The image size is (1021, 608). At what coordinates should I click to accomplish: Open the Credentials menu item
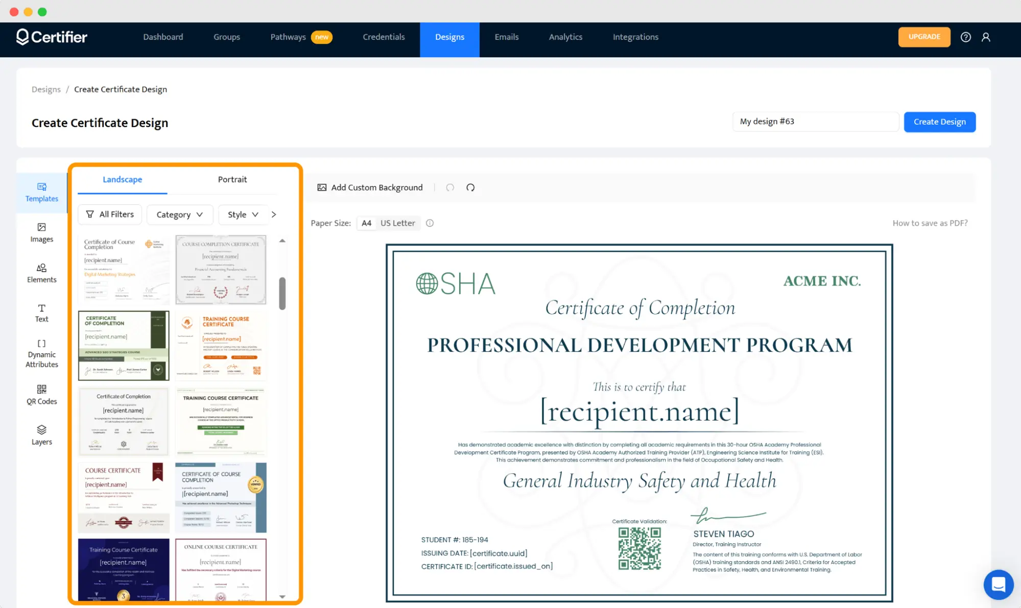coord(384,37)
